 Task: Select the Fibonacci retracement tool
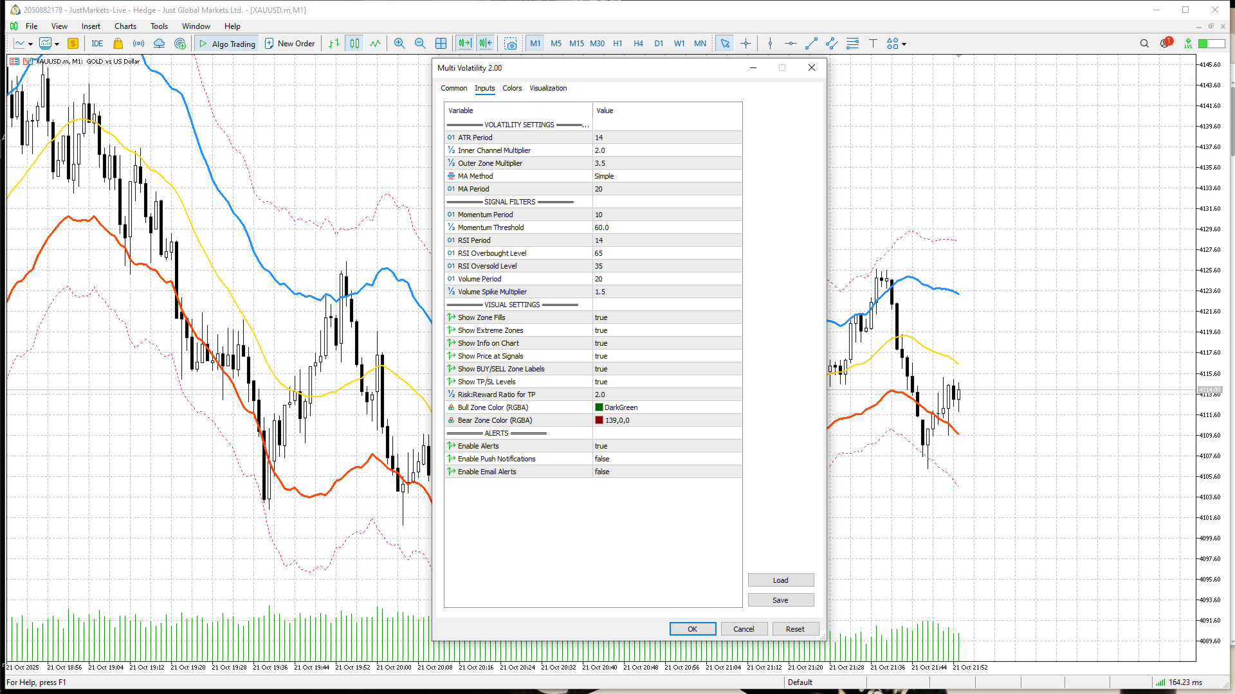coord(852,44)
